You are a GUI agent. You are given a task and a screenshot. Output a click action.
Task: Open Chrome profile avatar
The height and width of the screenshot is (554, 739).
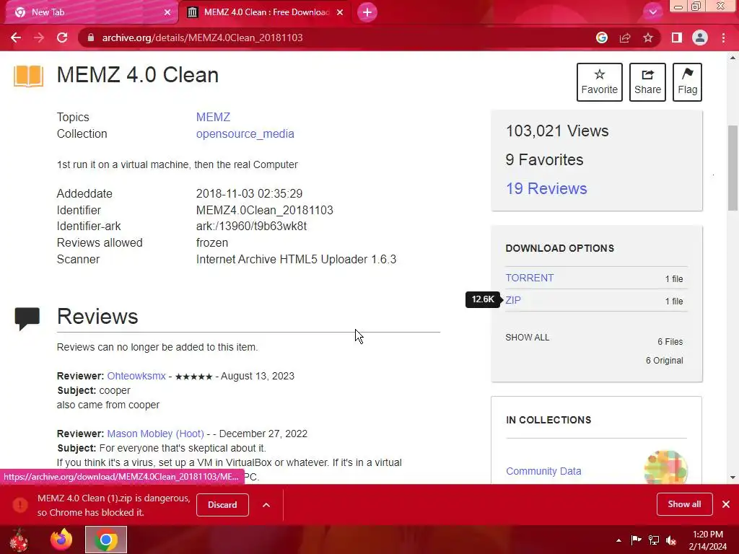(700, 38)
